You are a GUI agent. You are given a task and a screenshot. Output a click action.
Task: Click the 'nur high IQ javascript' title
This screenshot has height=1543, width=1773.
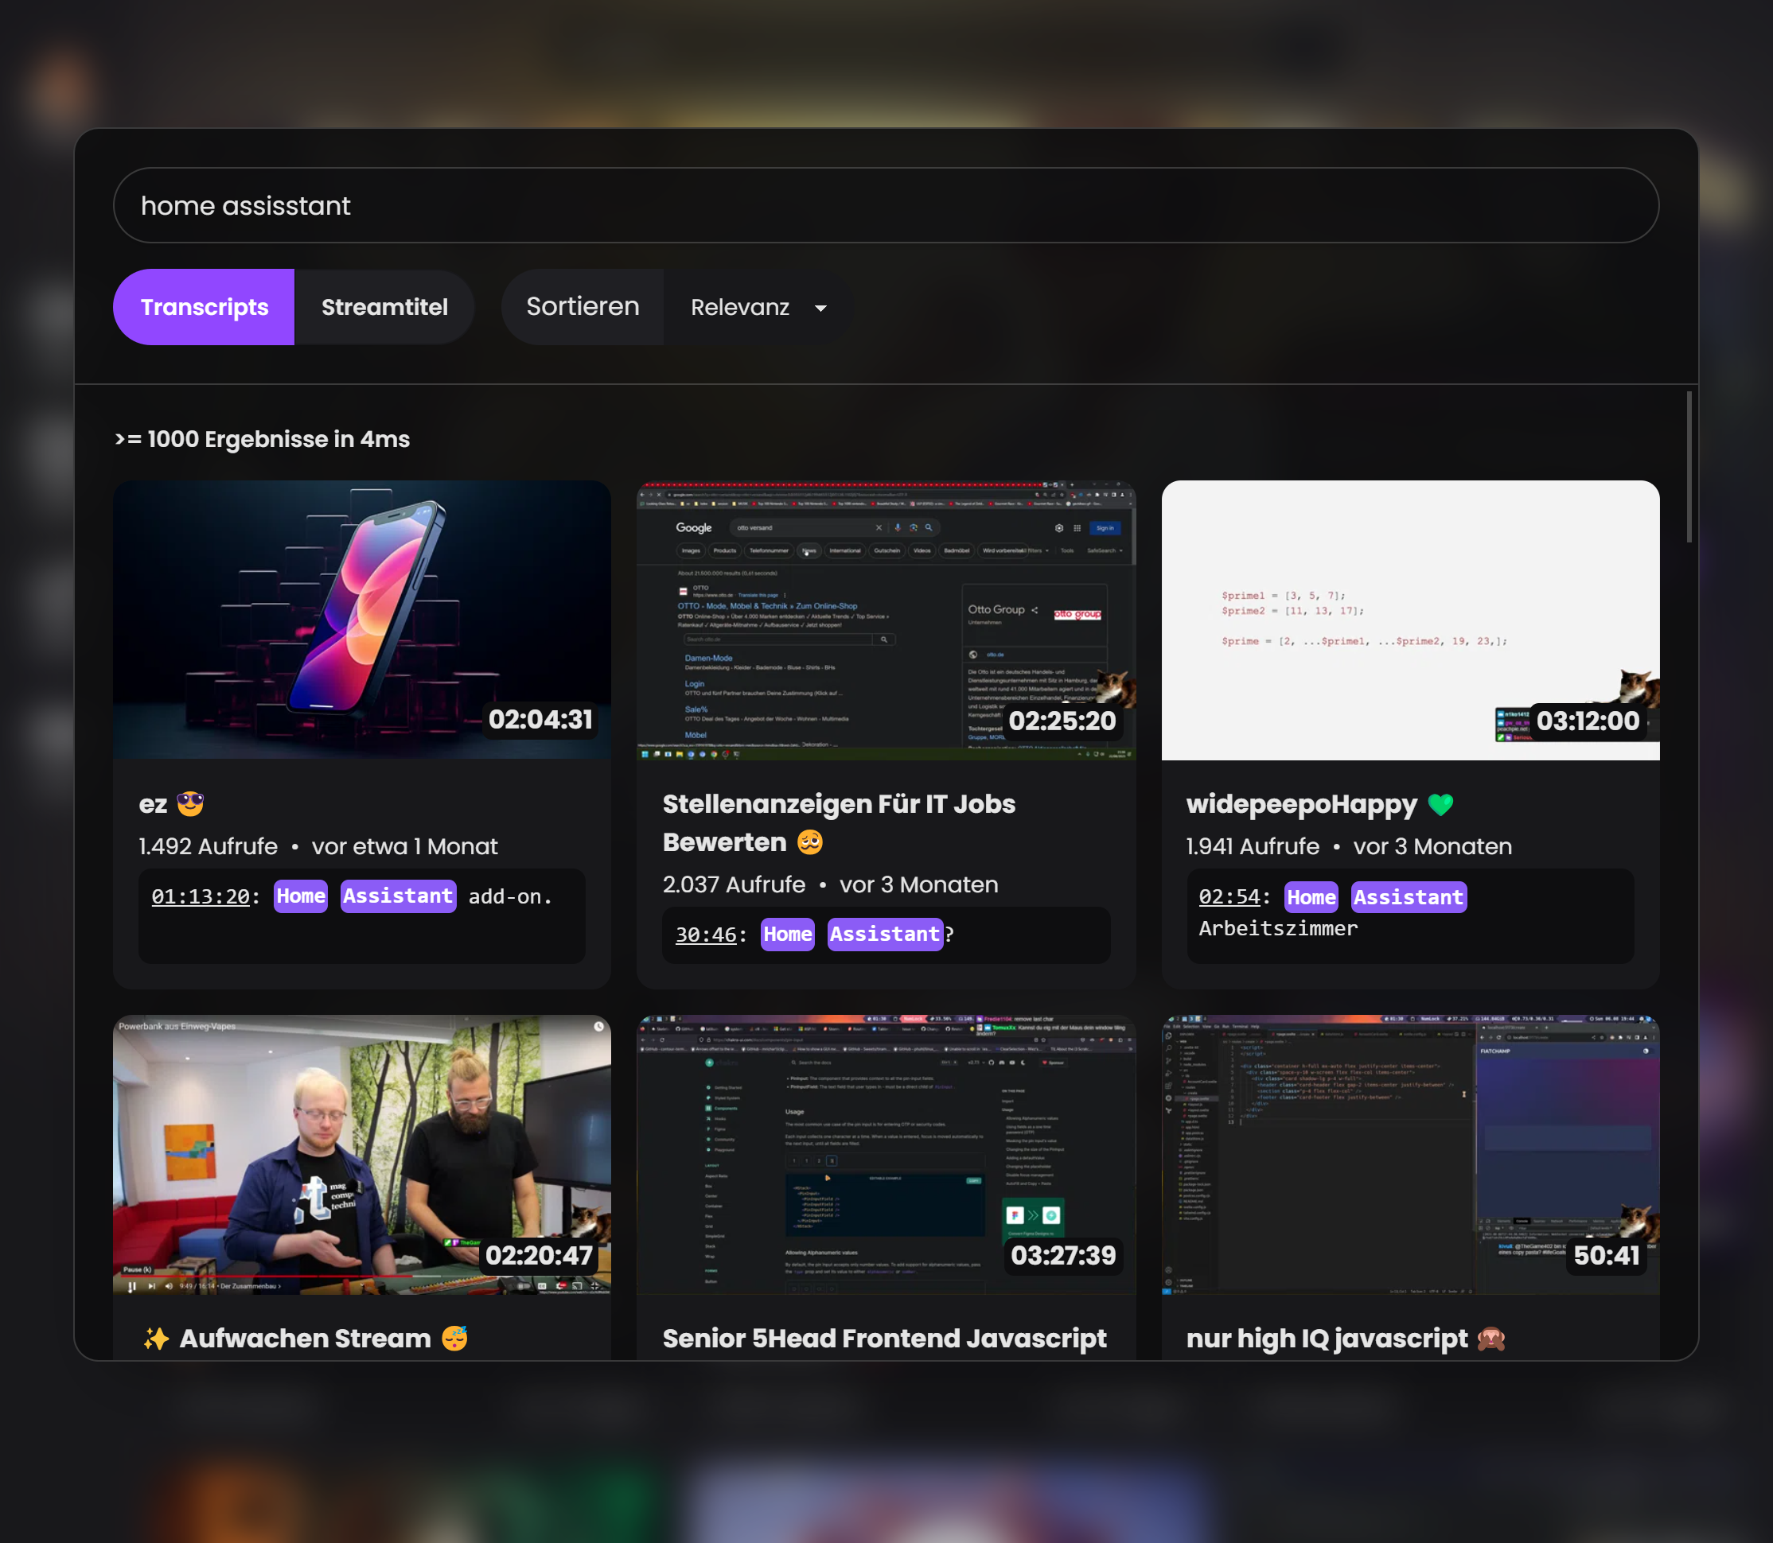click(1327, 1338)
